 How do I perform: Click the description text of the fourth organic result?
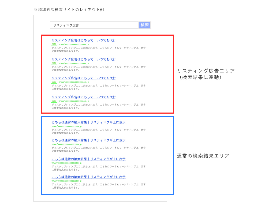(99, 186)
